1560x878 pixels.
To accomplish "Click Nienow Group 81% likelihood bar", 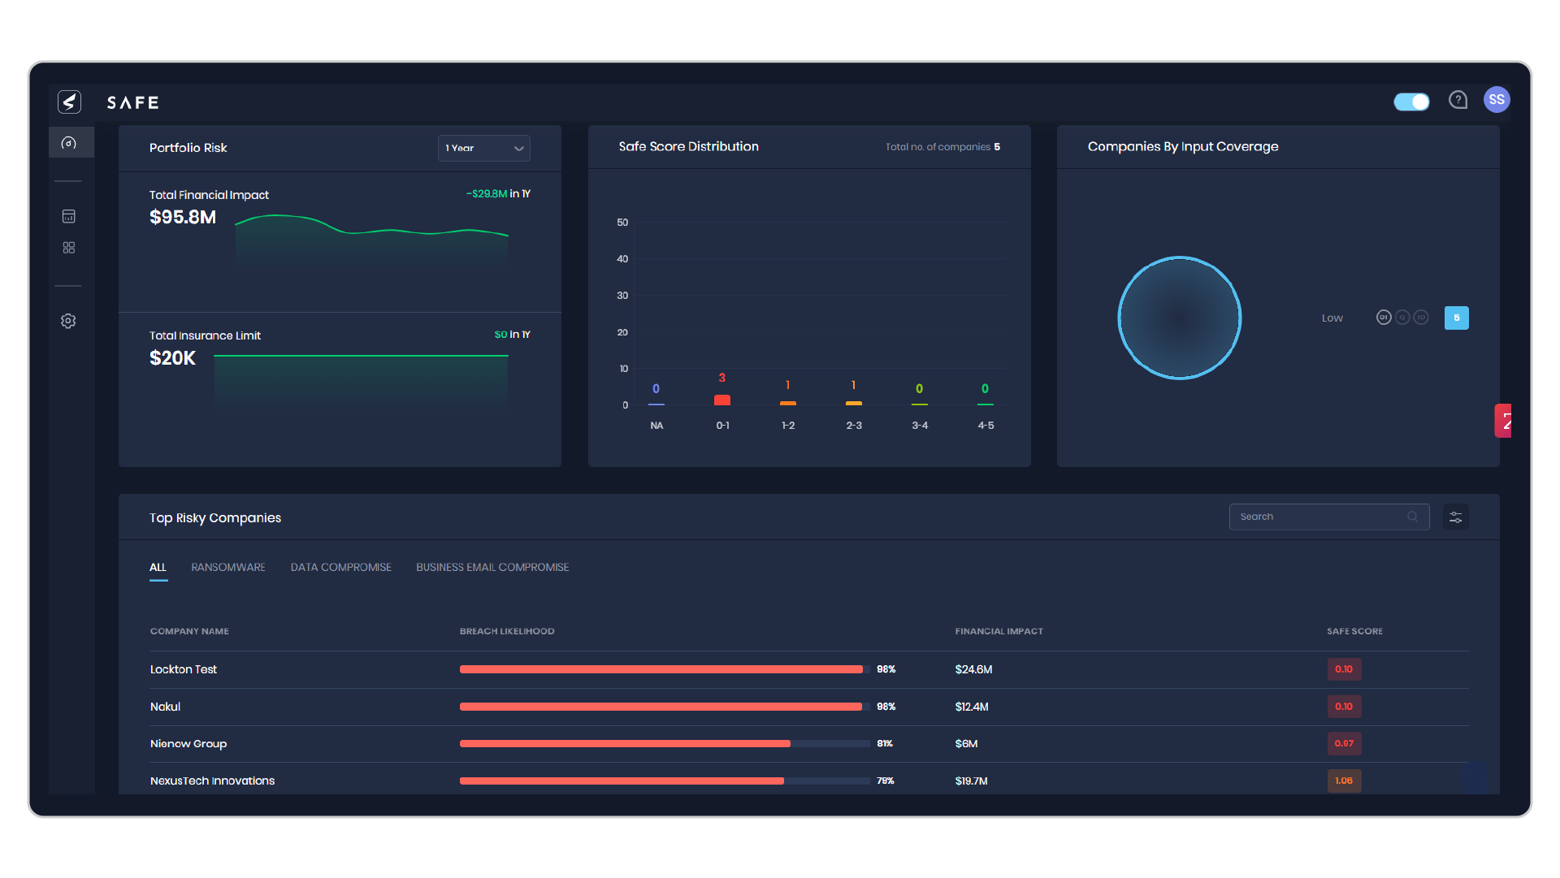I will tap(665, 743).
